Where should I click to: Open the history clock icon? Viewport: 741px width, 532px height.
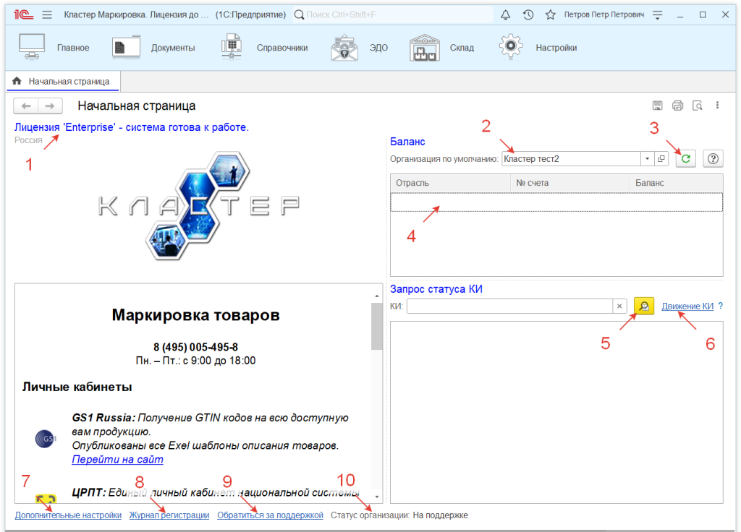coord(528,14)
